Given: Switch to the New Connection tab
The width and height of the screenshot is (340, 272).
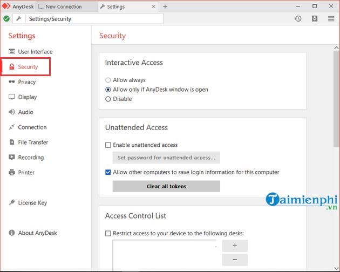Looking at the screenshot, I should pyautogui.click(x=66, y=6).
